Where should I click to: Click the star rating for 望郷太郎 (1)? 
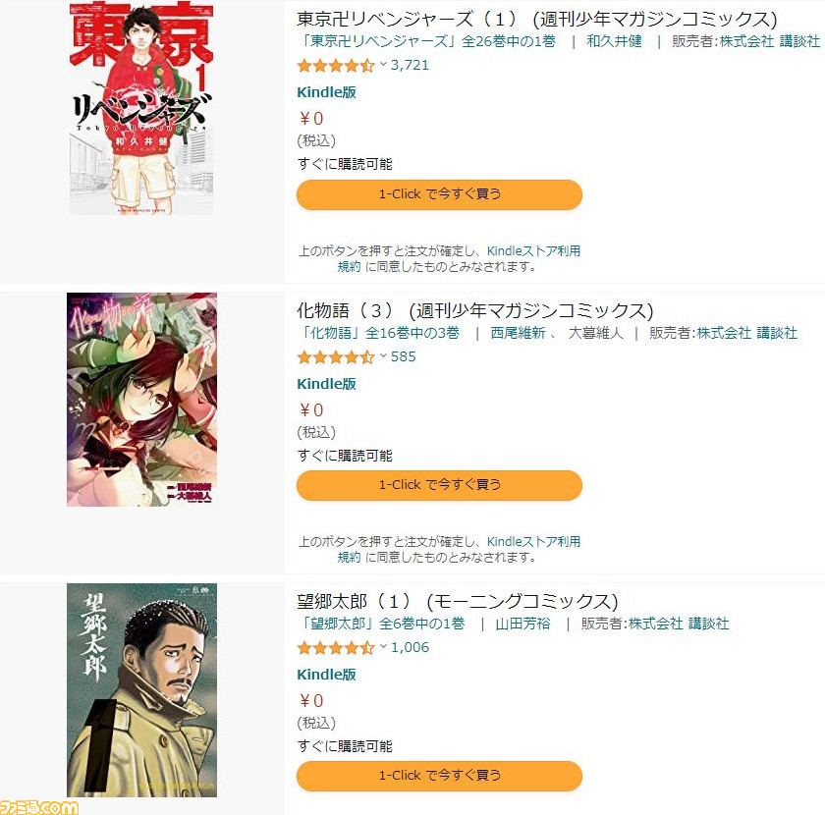tap(336, 648)
